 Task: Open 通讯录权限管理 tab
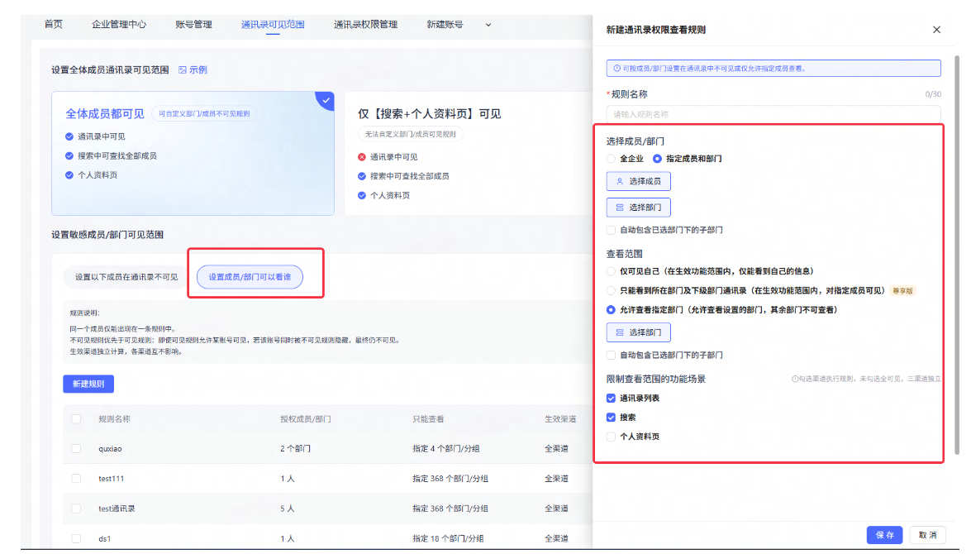point(365,24)
